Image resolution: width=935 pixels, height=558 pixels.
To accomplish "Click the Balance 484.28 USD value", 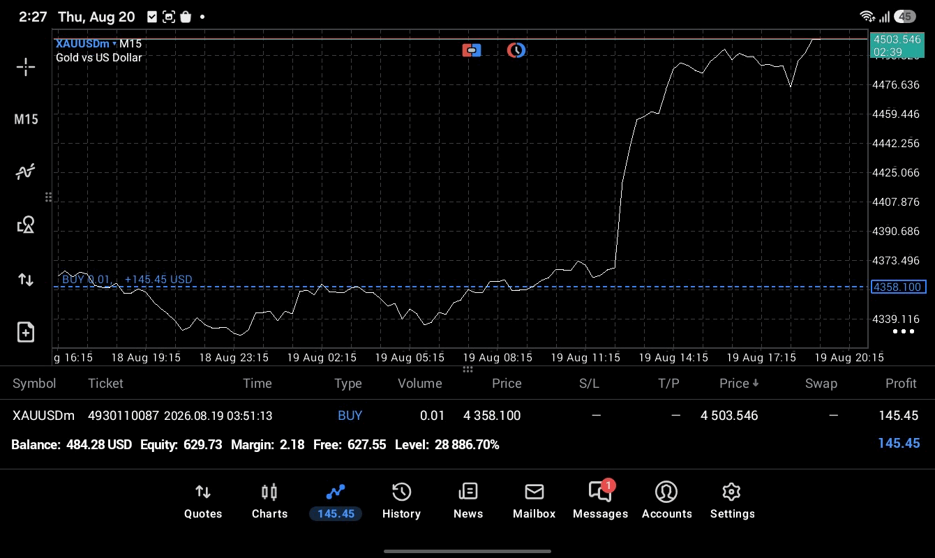I will click(99, 445).
